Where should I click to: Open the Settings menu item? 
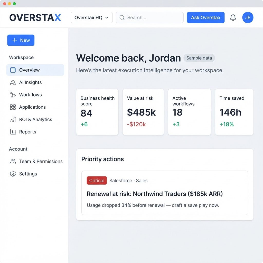[35, 174]
